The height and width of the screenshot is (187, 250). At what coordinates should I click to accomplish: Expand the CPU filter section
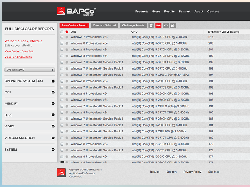[53, 92]
